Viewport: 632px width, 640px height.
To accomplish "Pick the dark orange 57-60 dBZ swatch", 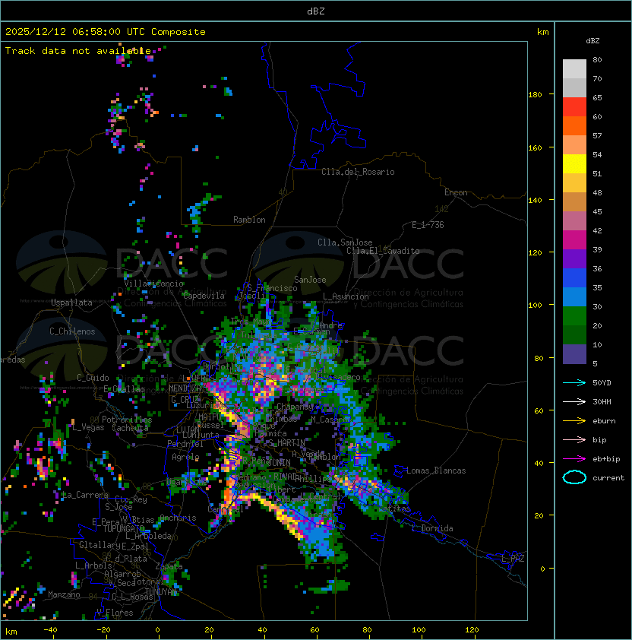I will click(574, 125).
